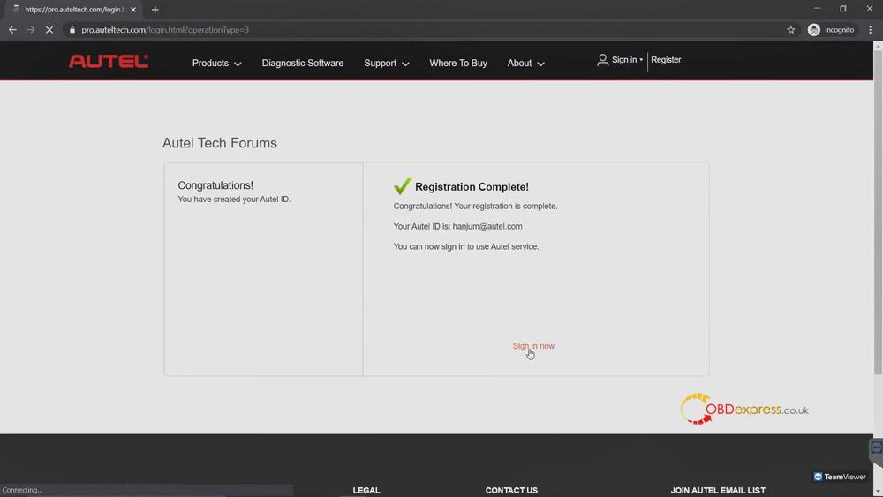Expand the About dropdown
This screenshot has height=497, width=883.
[x=525, y=63]
